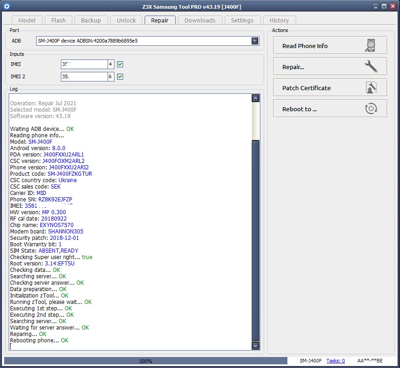Click the phone icon on Read Phone Info
Viewport: 400px width, 368px height.
coord(370,46)
